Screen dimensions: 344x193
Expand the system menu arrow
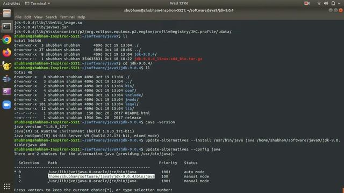339,3
